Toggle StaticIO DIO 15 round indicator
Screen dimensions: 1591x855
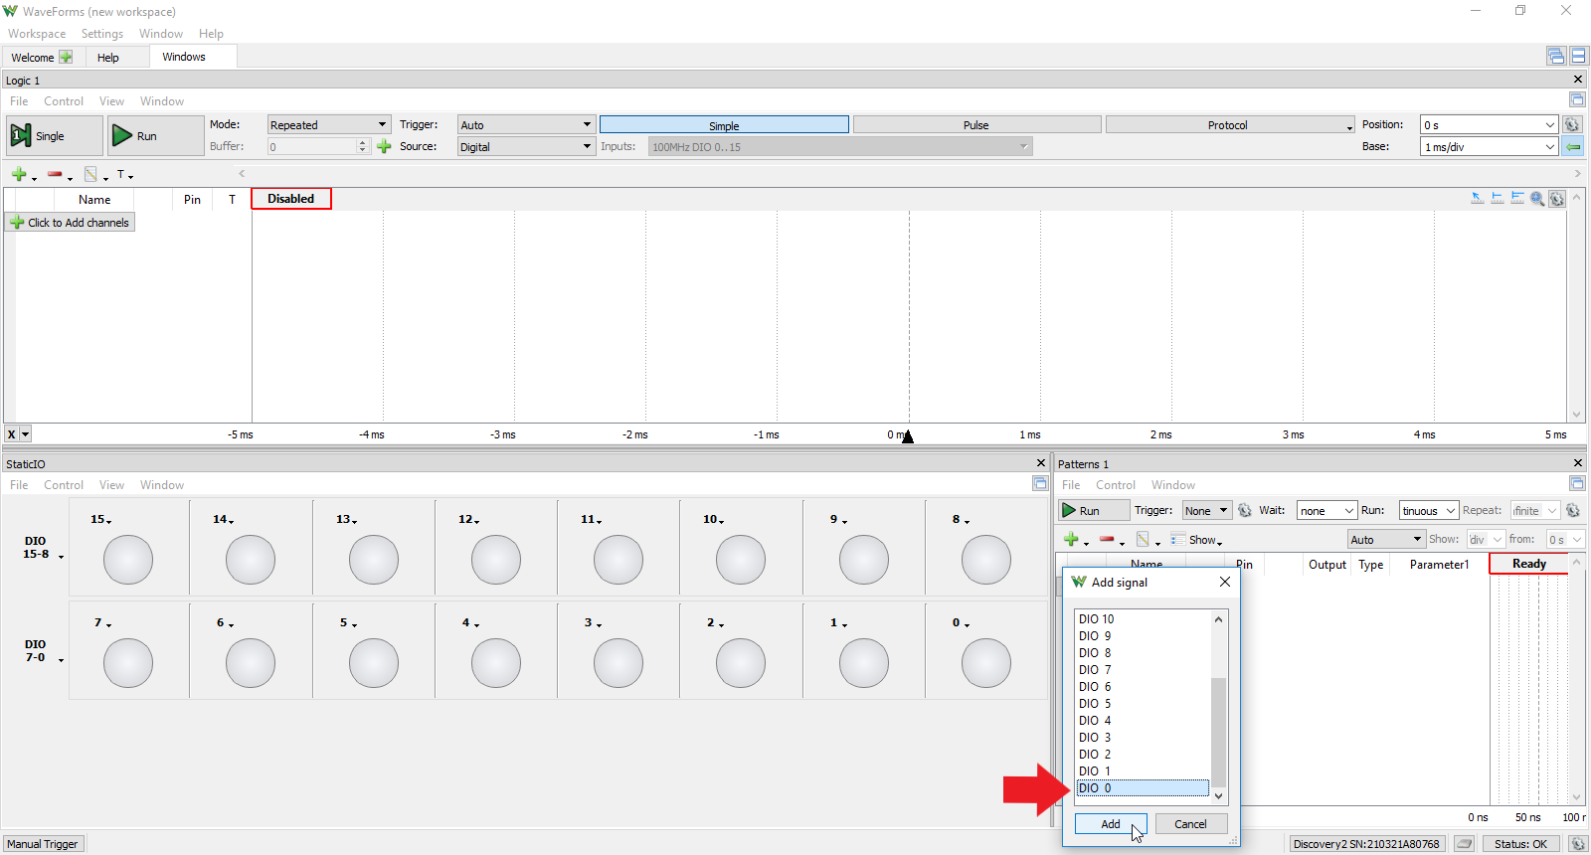(128, 560)
